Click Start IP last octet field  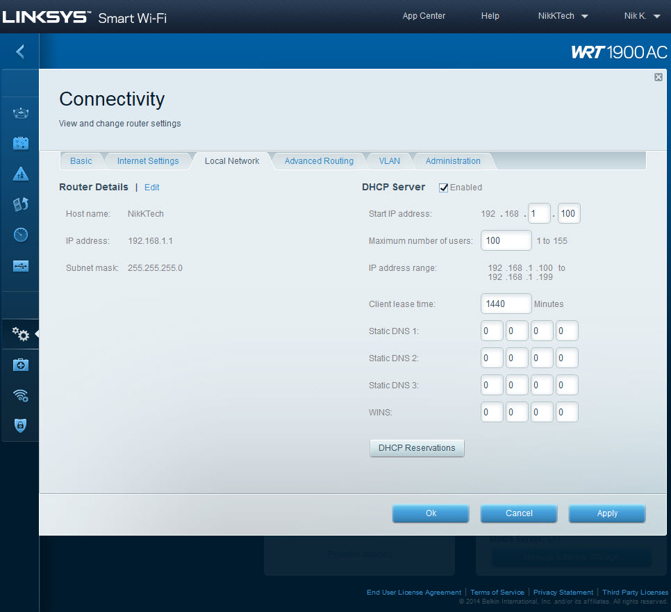569,213
